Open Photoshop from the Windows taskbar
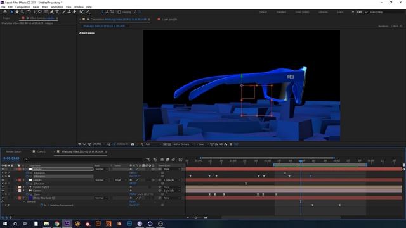 tap(129, 224)
